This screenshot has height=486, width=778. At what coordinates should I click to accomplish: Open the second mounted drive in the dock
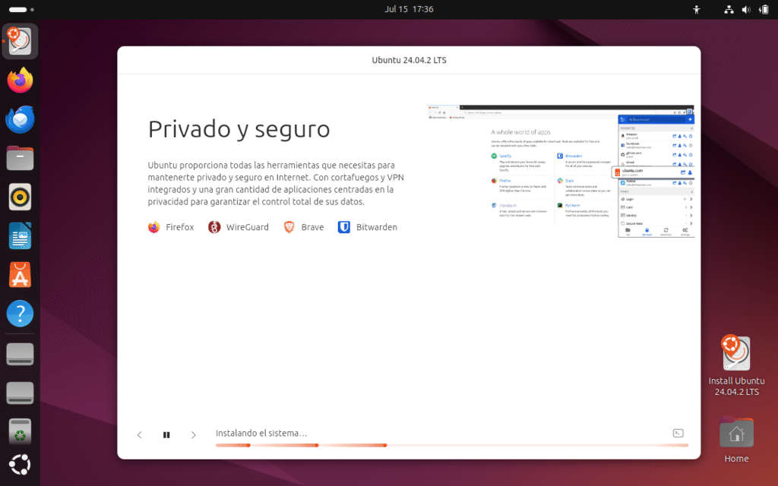click(x=20, y=393)
